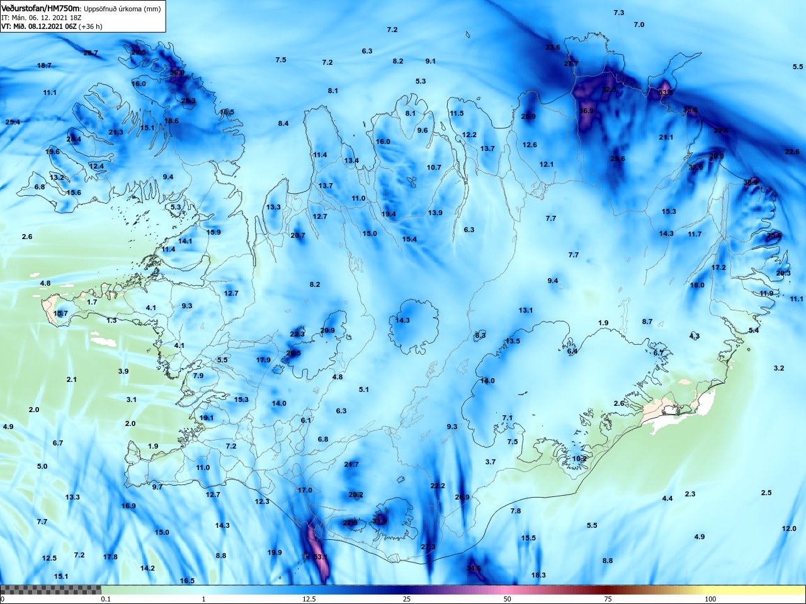Select the 25.4 precipitation value

(x=13, y=122)
